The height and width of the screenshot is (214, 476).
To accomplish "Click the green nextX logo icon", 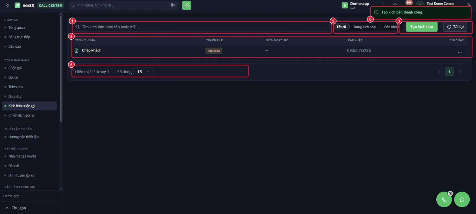I will (x=17, y=5).
